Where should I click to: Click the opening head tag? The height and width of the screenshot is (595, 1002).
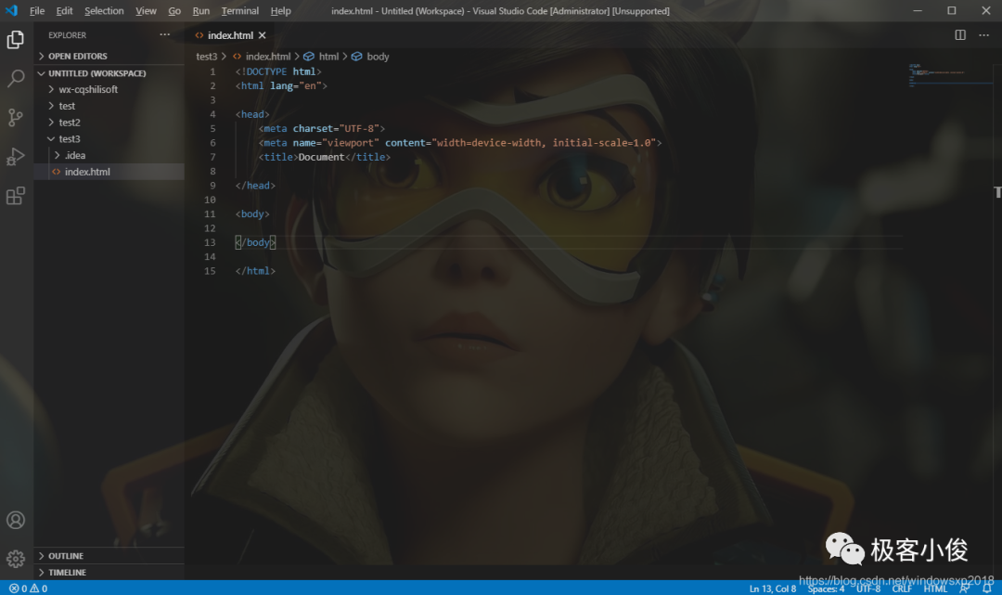(252, 114)
